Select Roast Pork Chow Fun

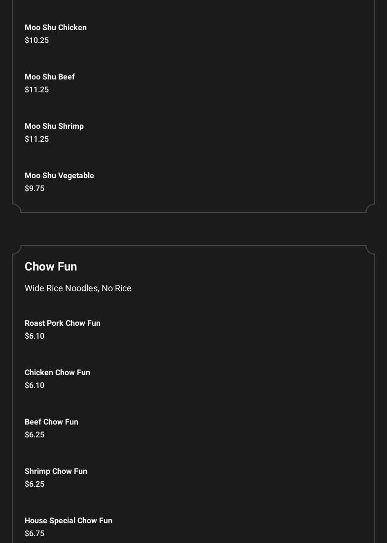(x=63, y=323)
